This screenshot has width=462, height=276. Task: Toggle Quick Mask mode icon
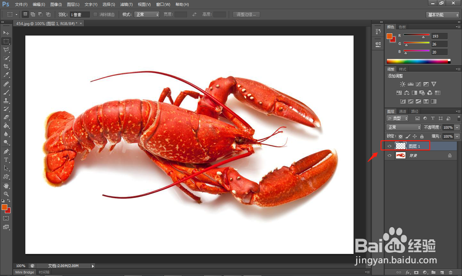click(6, 218)
